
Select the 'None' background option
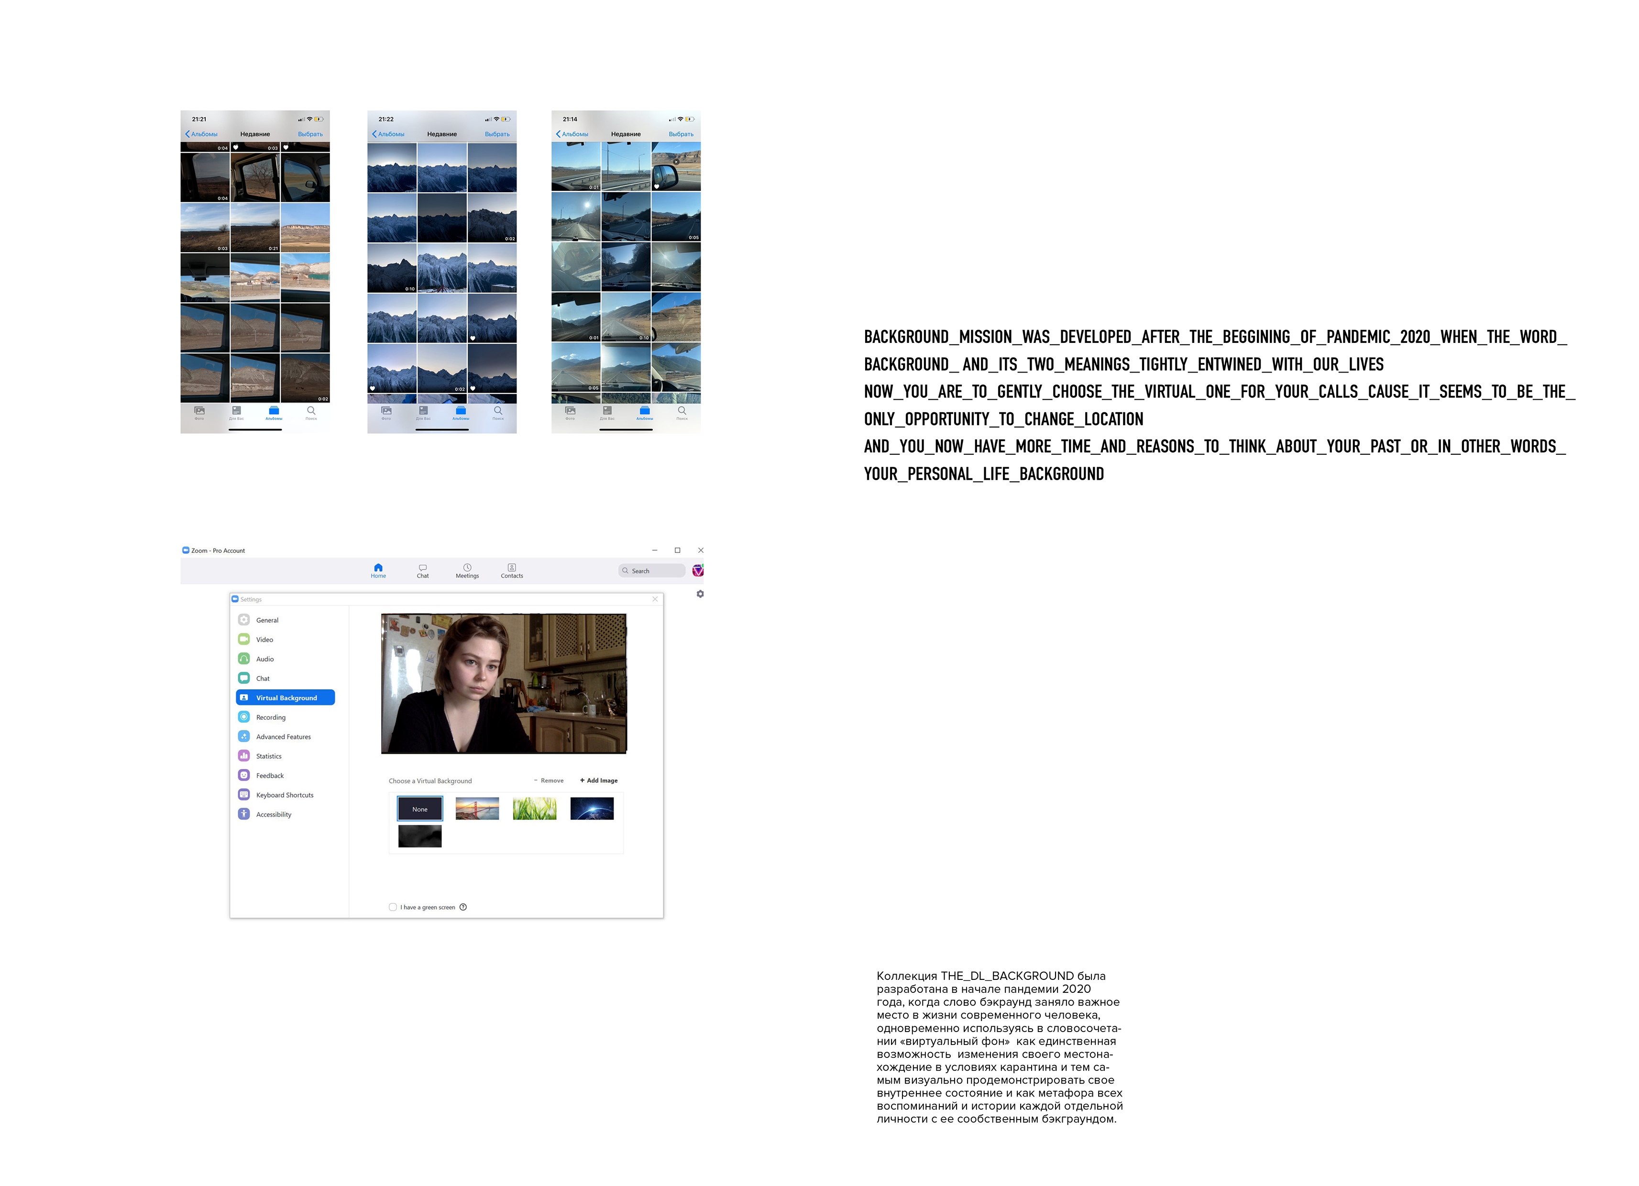420,809
